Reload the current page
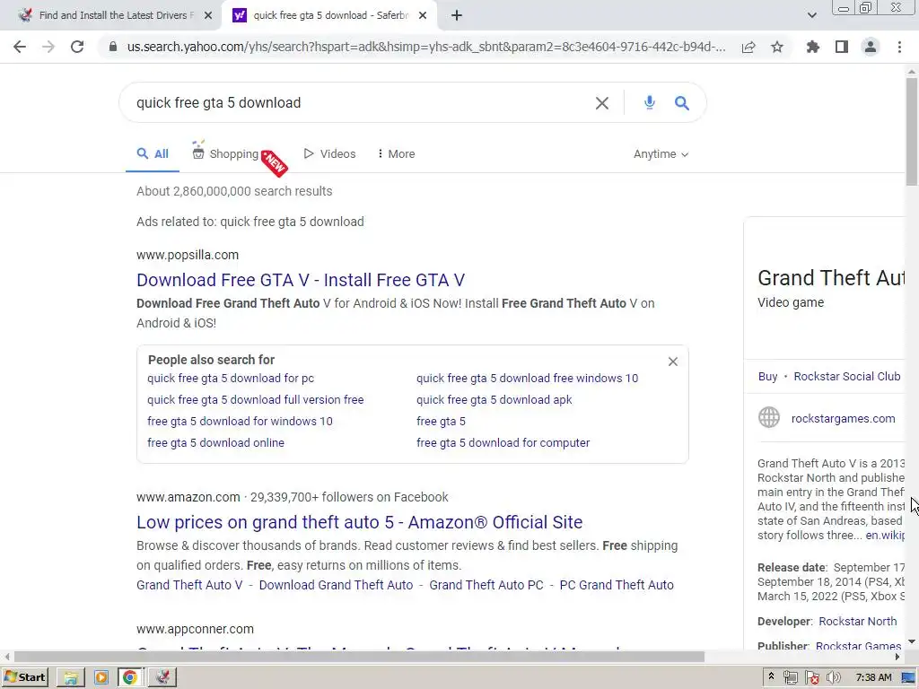Screen dimensions: 919x689 [x=77, y=47]
